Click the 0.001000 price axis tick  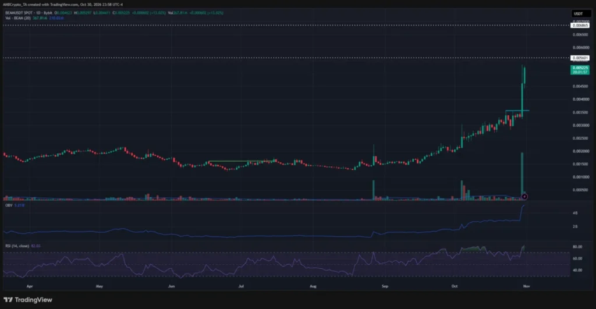[580, 177]
